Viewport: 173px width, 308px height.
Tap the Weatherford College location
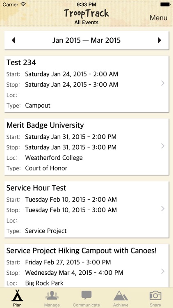pyautogui.click(x=54, y=158)
